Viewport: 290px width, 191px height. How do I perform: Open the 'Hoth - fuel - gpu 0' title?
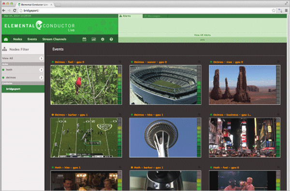[226, 167]
